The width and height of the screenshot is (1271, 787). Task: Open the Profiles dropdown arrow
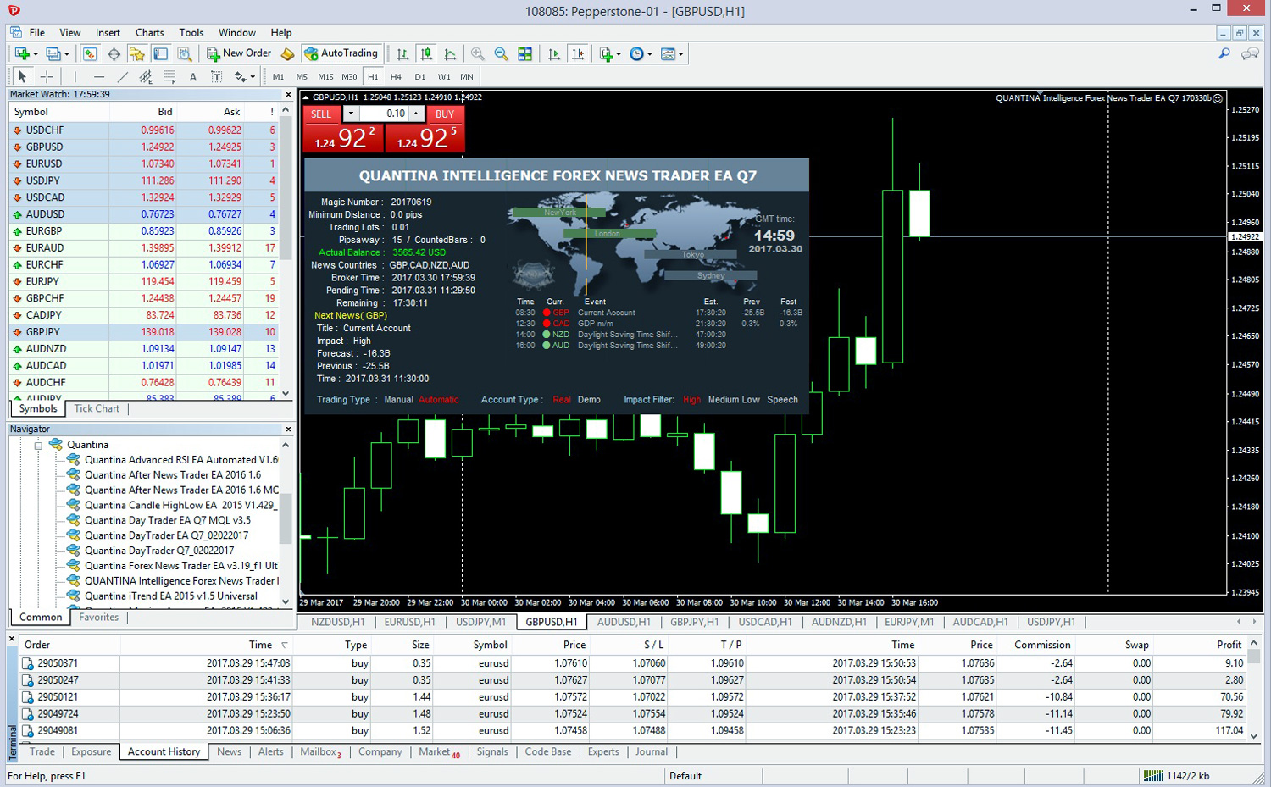coord(66,54)
